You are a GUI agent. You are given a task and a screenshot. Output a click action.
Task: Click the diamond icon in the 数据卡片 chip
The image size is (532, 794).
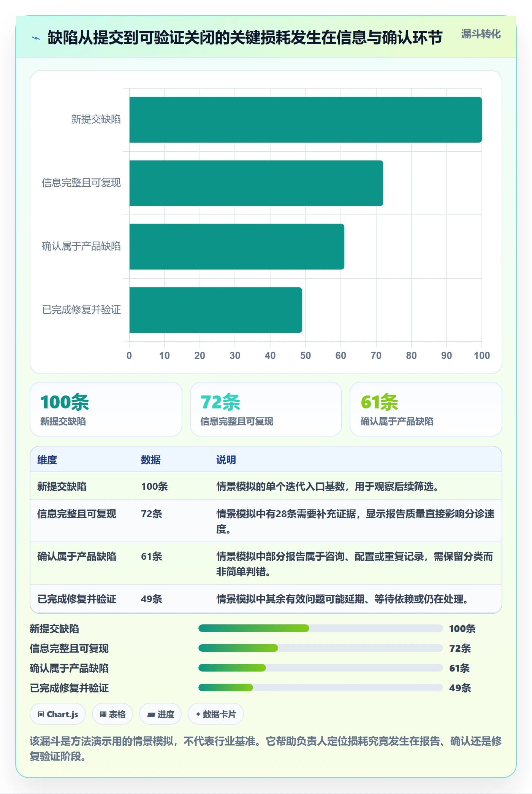tap(198, 714)
